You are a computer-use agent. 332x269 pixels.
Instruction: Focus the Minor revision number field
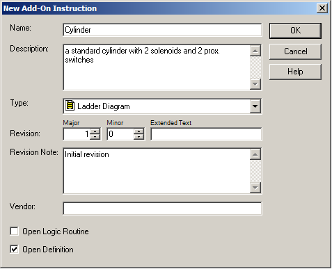pyautogui.click(x=120, y=134)
